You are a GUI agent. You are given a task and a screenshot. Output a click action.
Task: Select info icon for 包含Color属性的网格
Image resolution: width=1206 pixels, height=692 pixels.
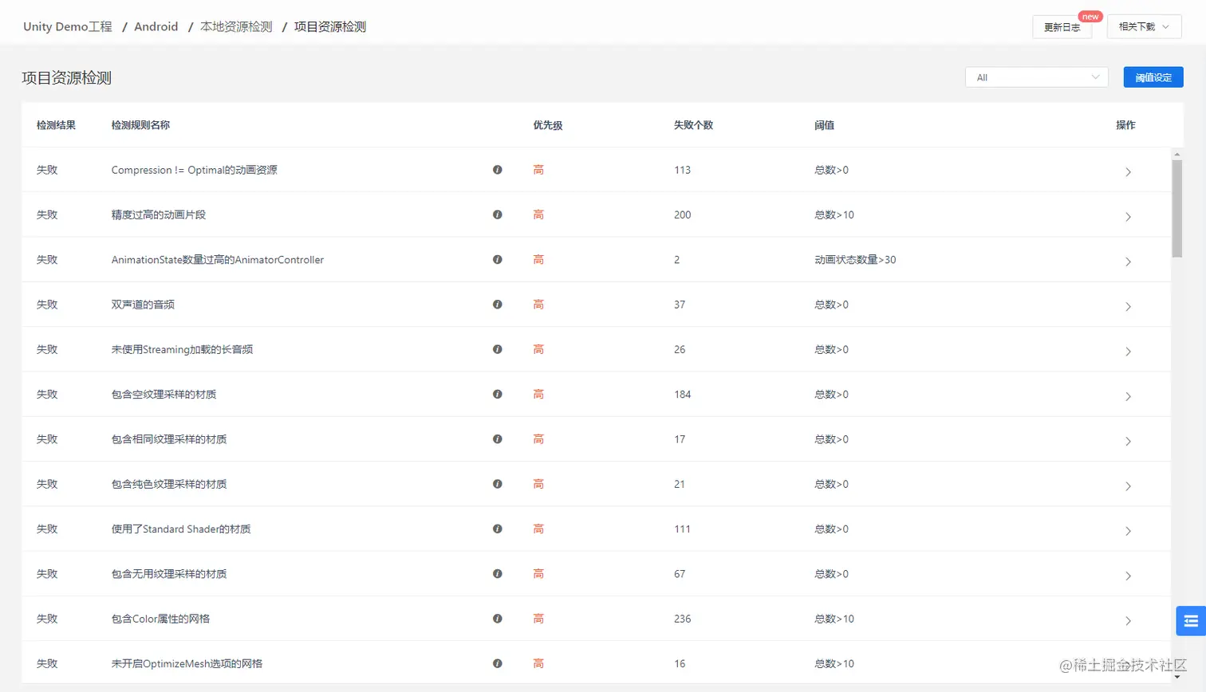[x=497, y=618]
